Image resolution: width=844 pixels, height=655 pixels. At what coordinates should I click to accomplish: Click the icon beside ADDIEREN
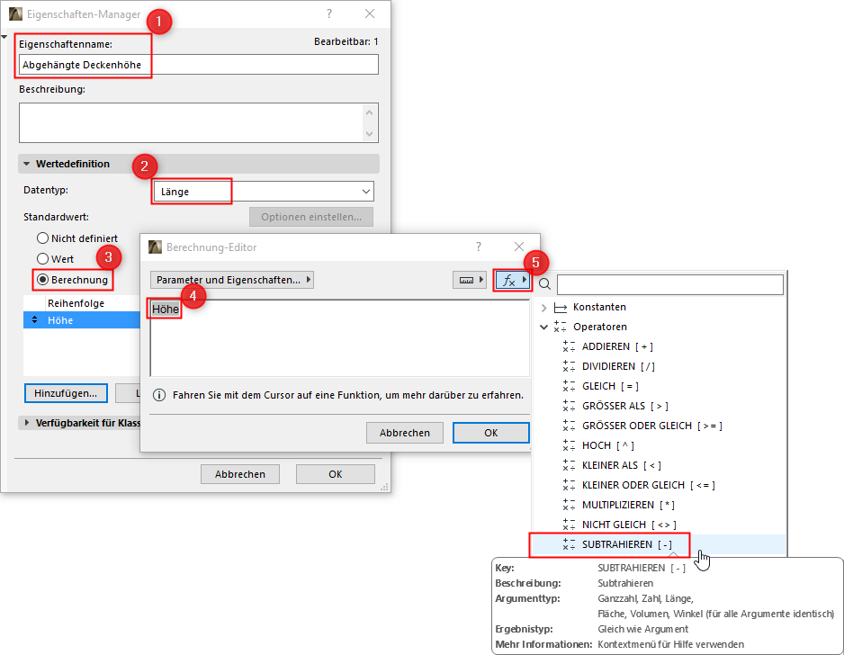tap(569, 346)
